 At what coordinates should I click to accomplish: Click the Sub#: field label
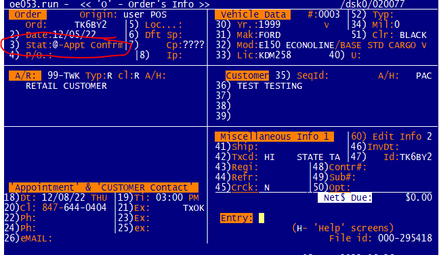[342, 178]
